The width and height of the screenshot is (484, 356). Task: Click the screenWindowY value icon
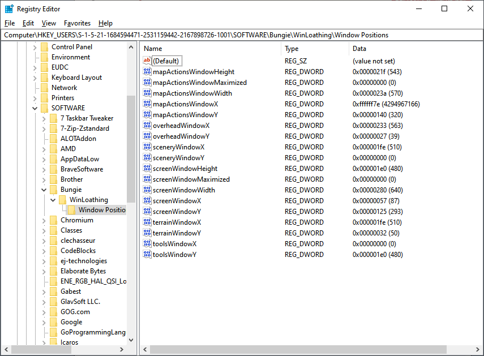(x=147, y=211)
